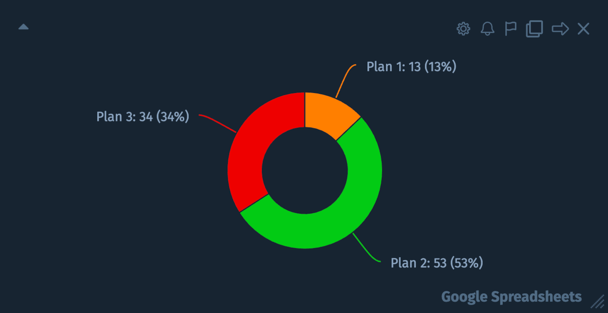Click the Google Spreadsheets title text
This screenshot has width=608, height=313.
point(511,297)
